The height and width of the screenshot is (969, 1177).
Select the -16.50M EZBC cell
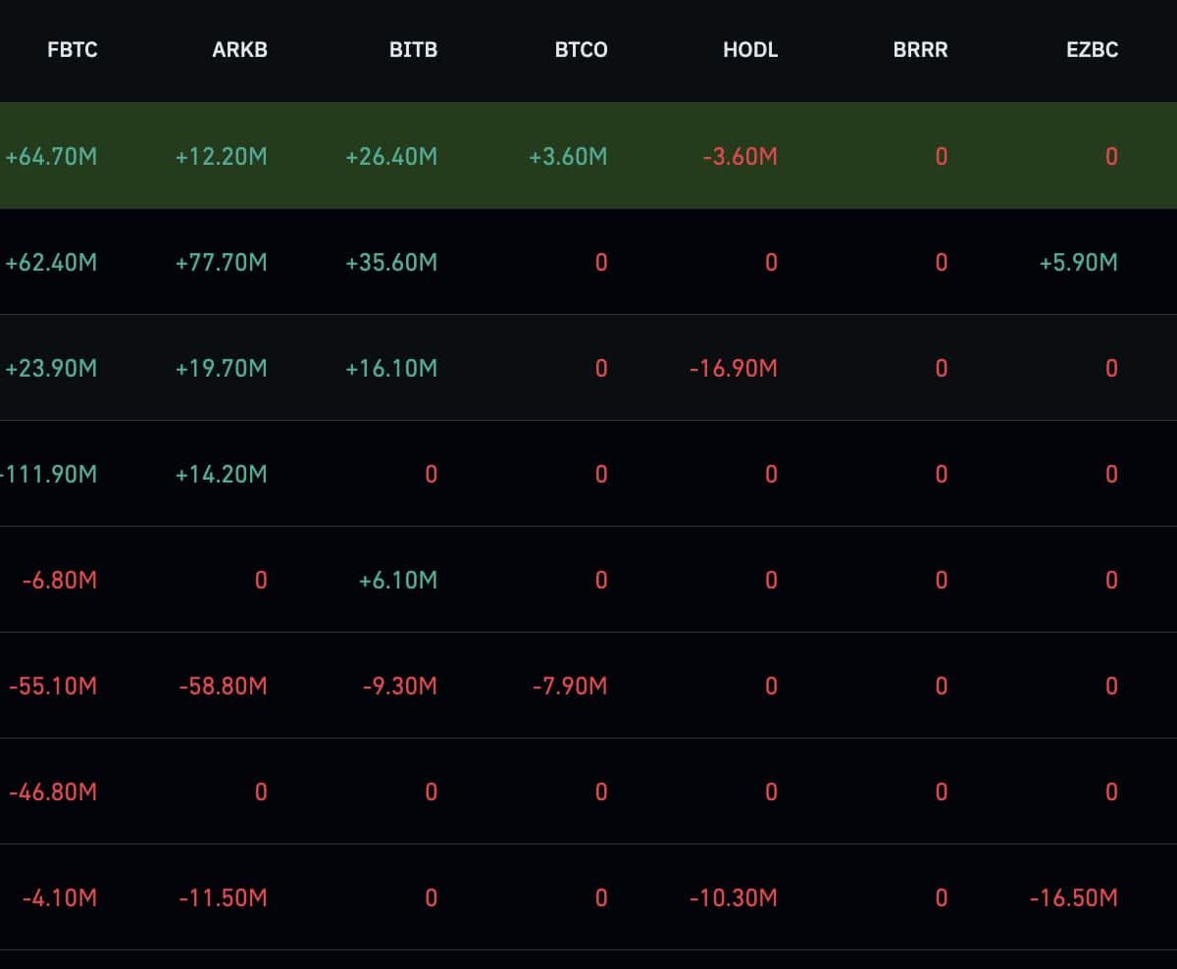click(x=1073, y=897)
